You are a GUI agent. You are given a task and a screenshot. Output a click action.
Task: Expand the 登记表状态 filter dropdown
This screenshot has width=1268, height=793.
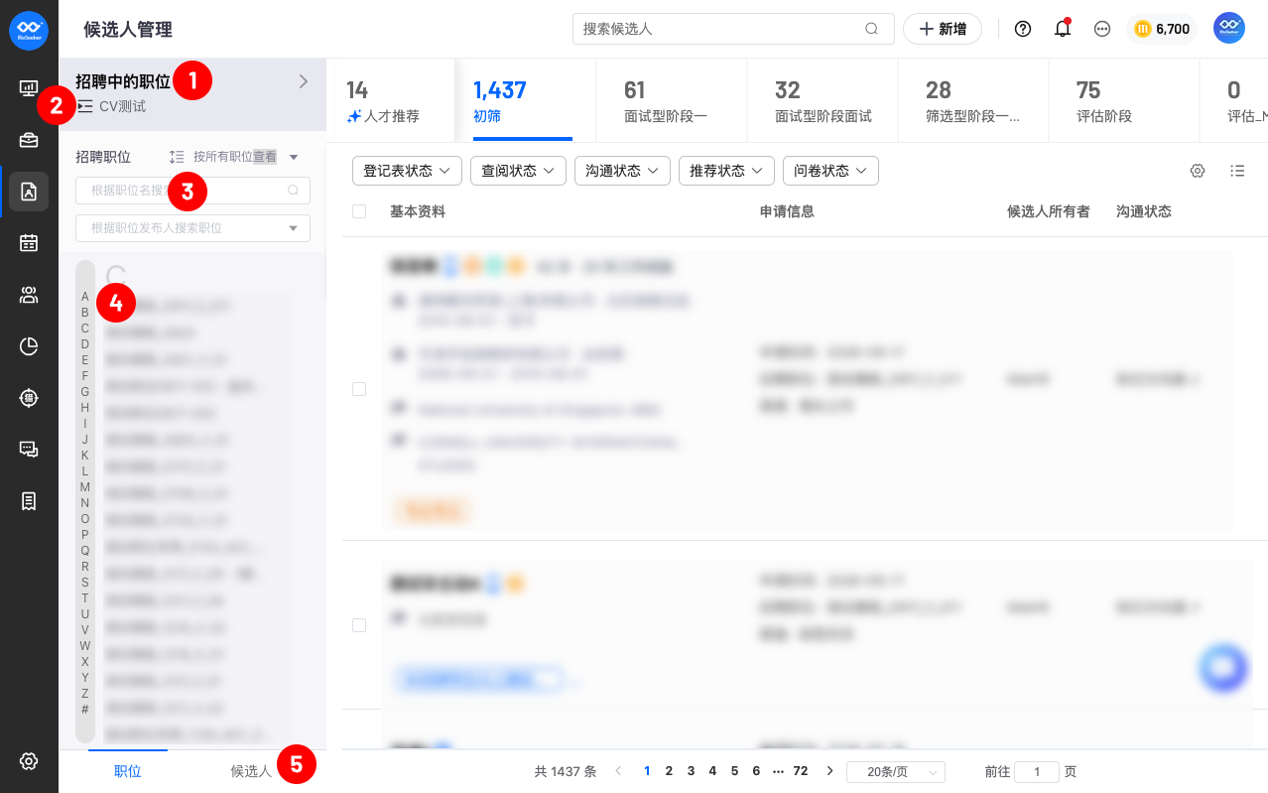pyautogui.click(x=407, y=171)
